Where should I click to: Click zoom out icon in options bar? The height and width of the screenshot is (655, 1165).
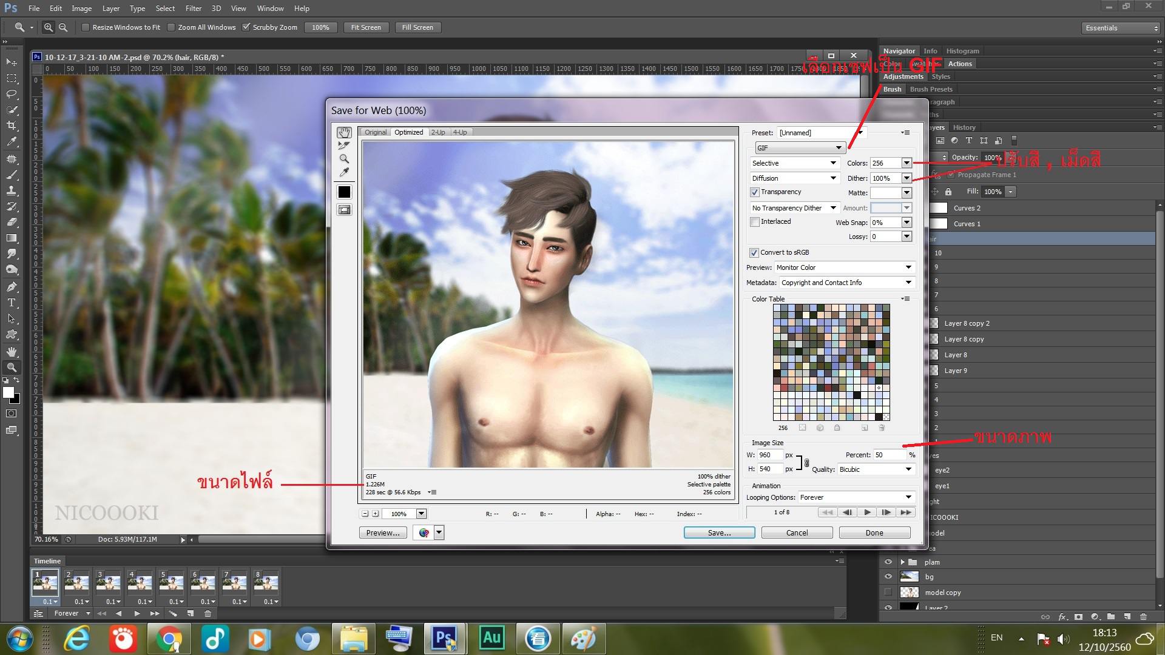click(63, 27)
